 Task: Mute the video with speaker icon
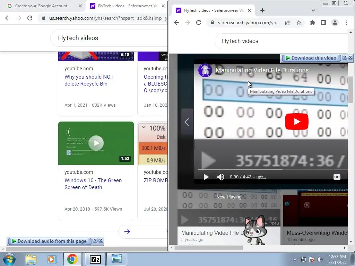point(221,177)
